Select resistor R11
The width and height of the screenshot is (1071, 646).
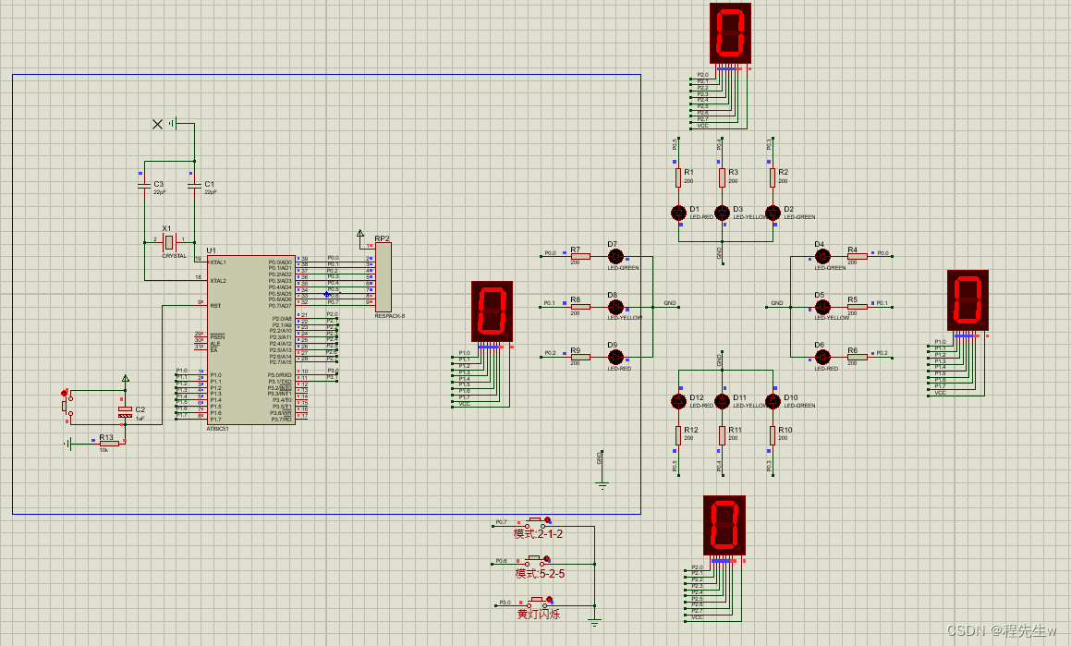click(x=722, y=435)
